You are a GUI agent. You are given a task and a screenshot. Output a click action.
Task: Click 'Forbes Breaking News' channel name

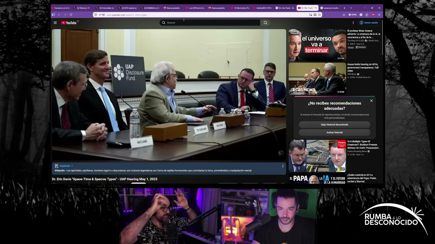click(x=357, y=151)
